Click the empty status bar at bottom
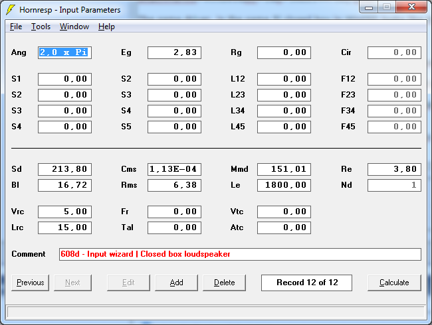Screen dimensions: 432x325 (x=216, y=312)
